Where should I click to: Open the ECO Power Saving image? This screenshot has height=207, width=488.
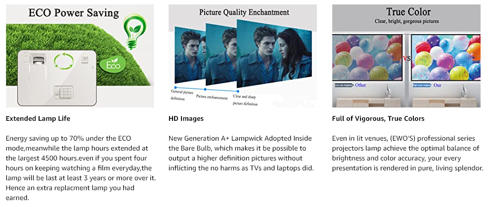coord(80,56)
